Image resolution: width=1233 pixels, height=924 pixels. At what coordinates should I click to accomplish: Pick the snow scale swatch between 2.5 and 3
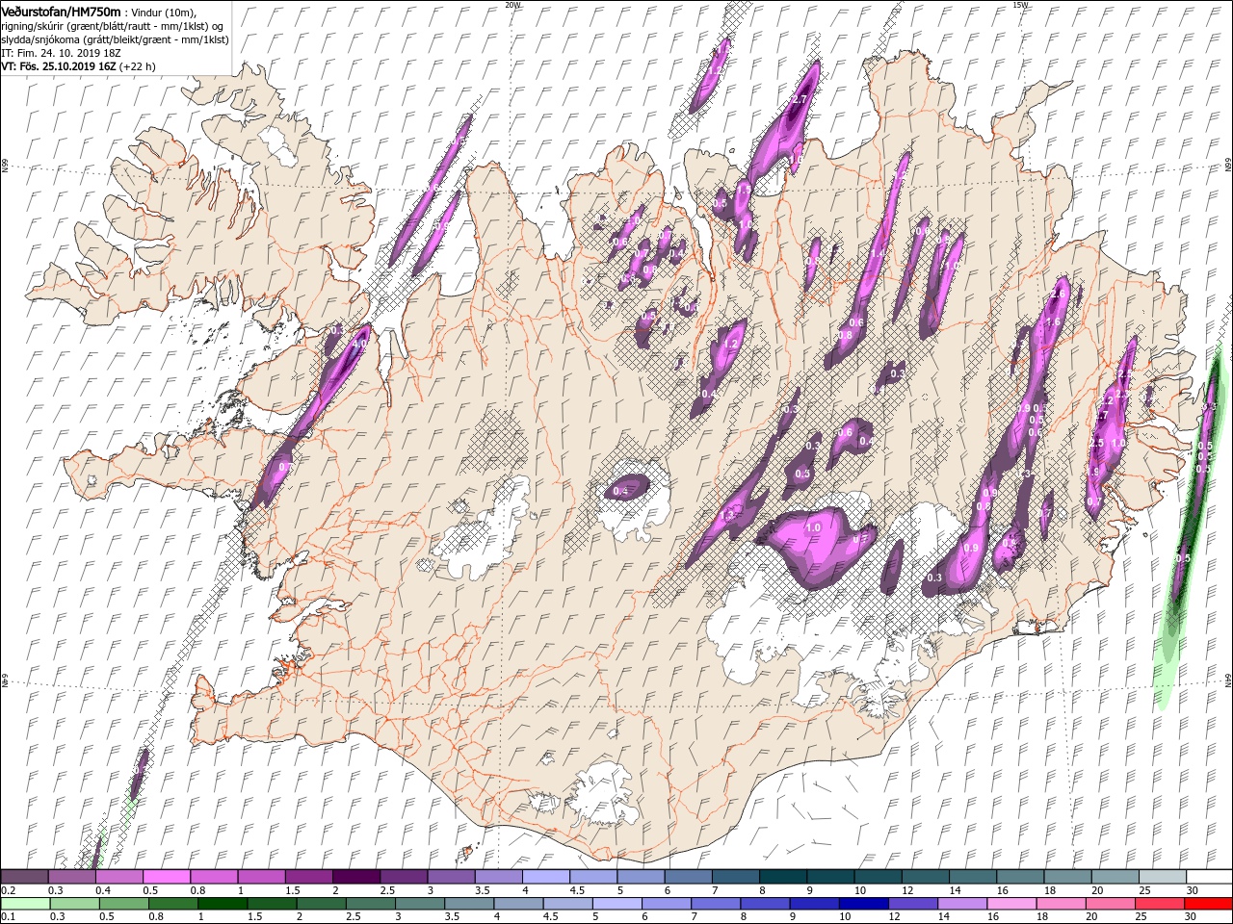404,876
